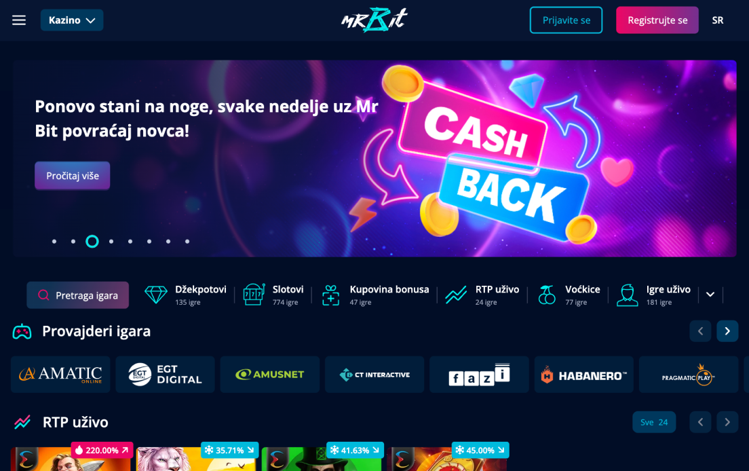Click the Mr Bit logo
This screenshot has width=749, height=471.
pos(374,20)
